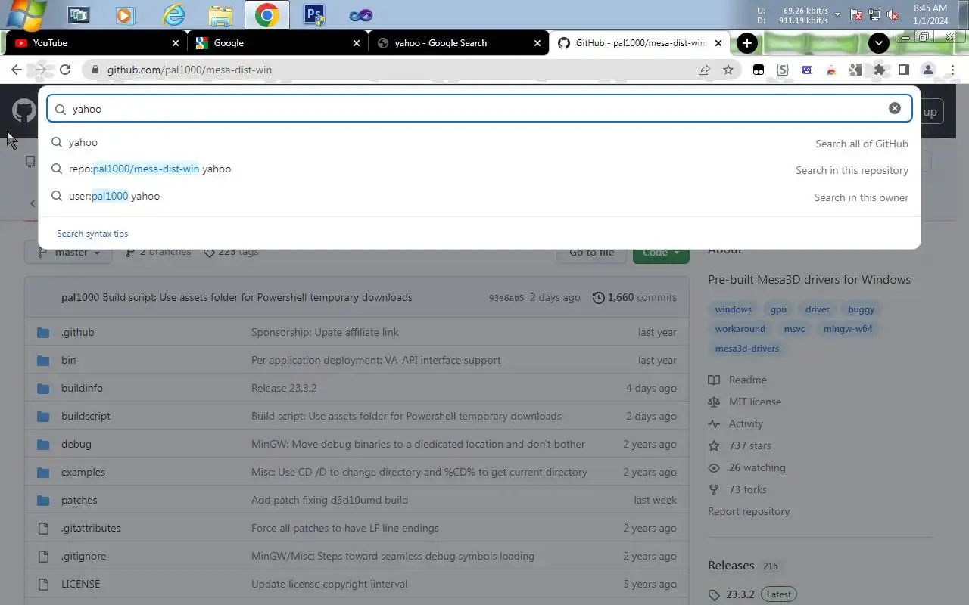This screenshot has height=605, width=969.
Task: Select the 'workaround' topic tag
Action: point(740,329)
